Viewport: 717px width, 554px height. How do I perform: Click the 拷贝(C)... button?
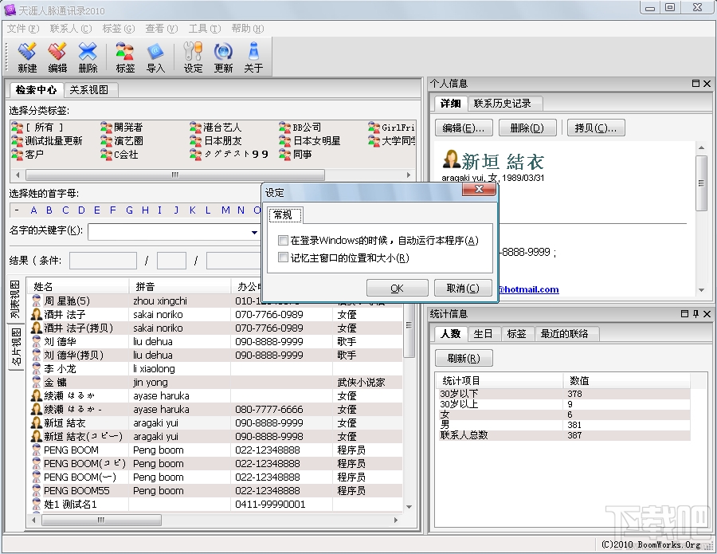595,128
